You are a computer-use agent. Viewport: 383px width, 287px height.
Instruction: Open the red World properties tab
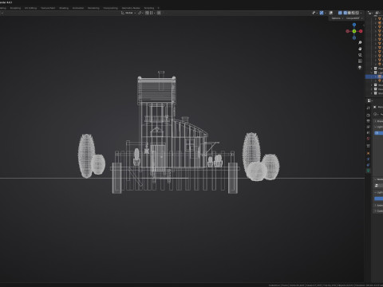(x=369, y=139)
